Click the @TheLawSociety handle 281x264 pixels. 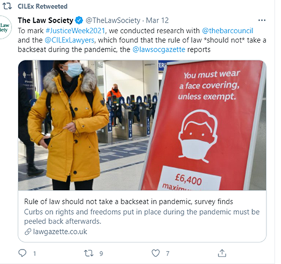pyautogui.click(x=113, y=20)
